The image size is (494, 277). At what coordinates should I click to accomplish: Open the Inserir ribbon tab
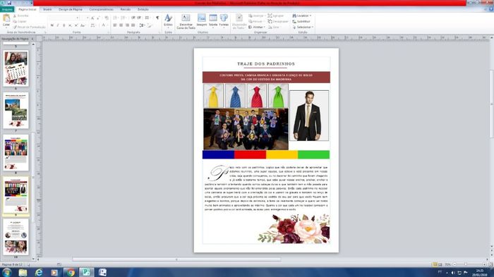tap(47, 9)
